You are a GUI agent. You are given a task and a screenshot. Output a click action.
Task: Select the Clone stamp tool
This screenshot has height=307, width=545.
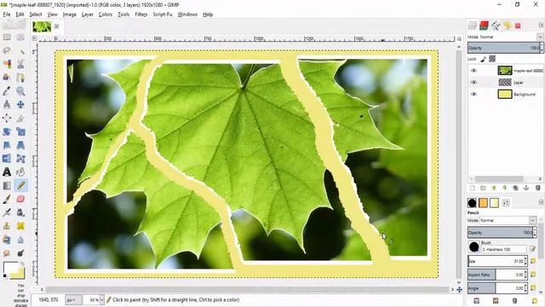tap(7, 226)
